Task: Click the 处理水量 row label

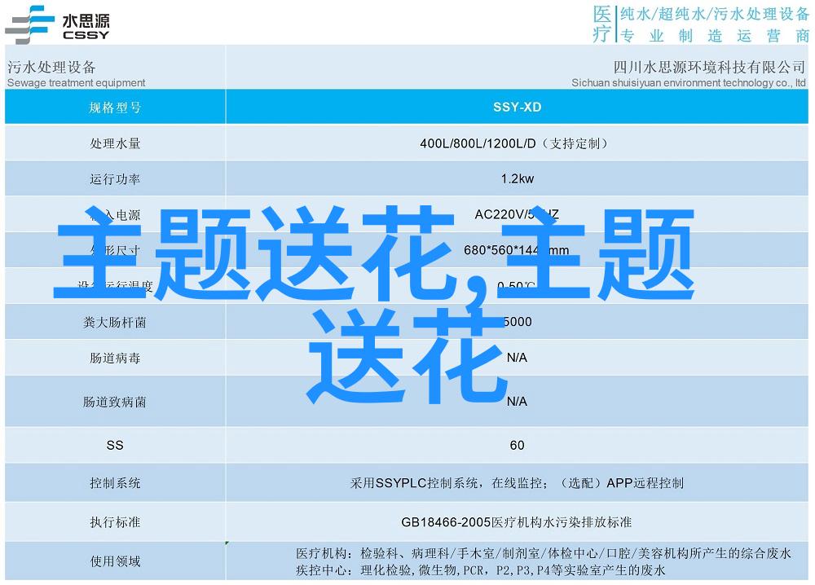Action: tap(115, 143)
